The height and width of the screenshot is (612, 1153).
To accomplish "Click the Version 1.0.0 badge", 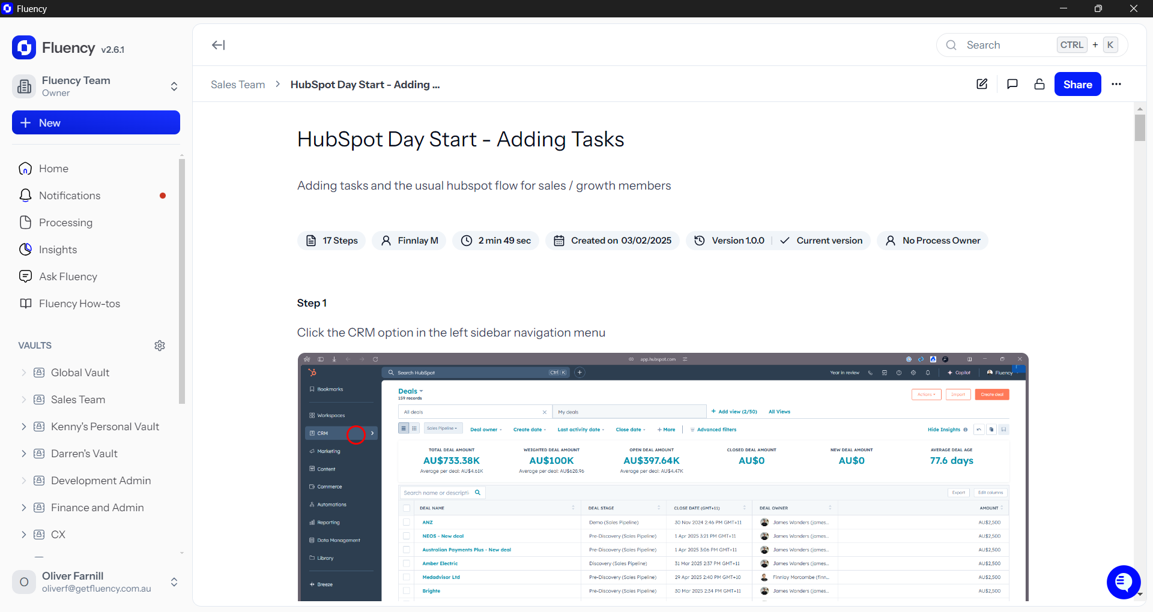I will [x=738, y=241].
